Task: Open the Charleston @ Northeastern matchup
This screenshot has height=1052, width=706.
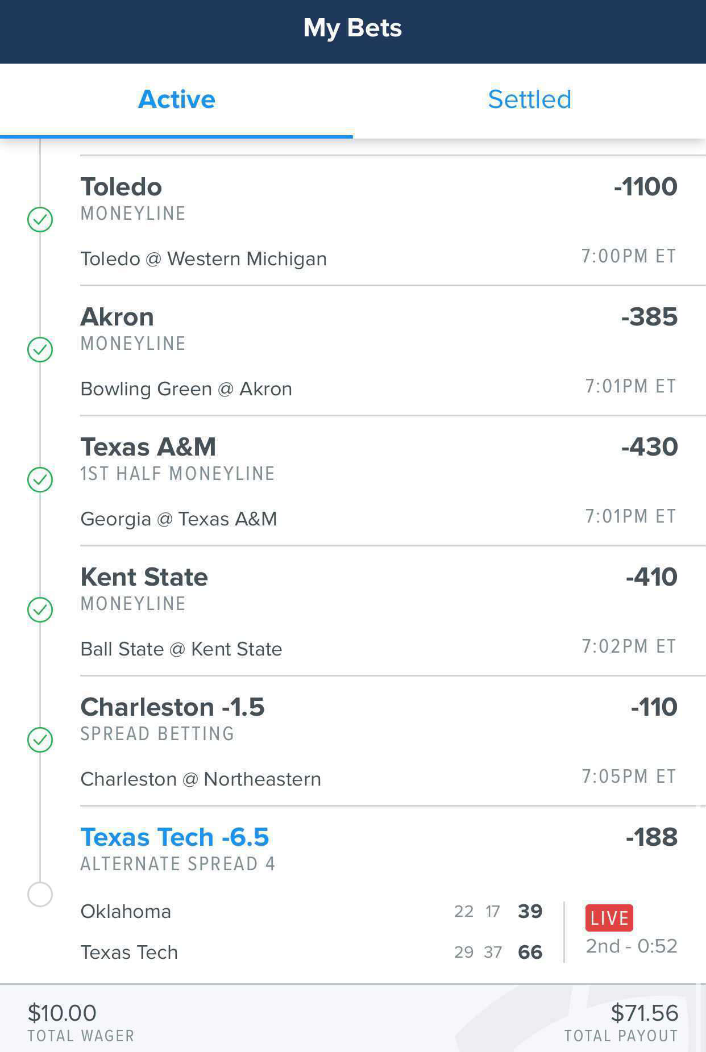Action: 201,779
